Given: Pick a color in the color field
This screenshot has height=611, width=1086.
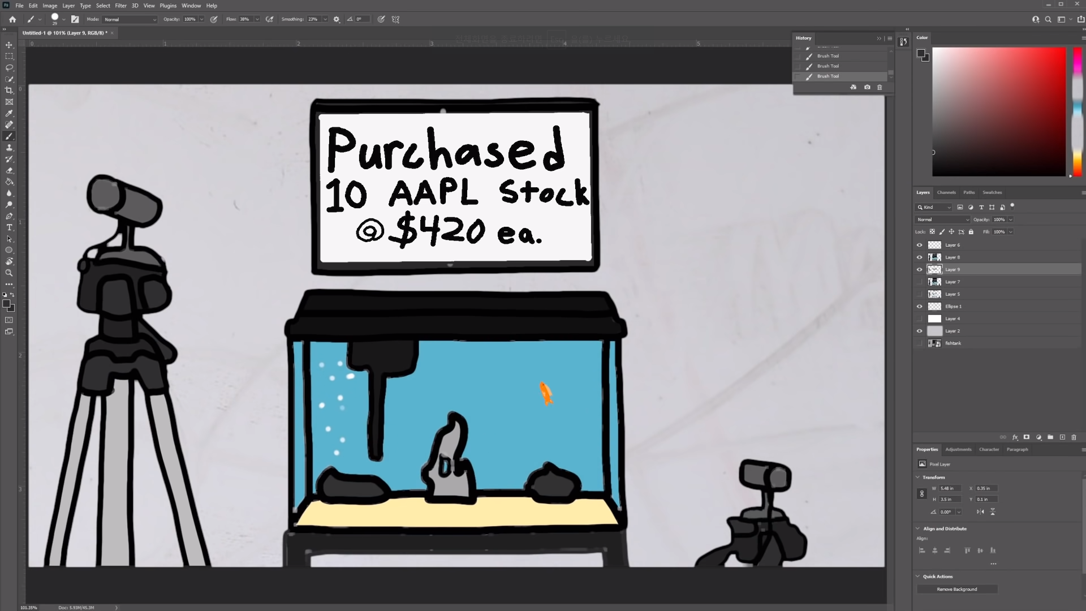Looking at the screenshot, I should point(999,111).
